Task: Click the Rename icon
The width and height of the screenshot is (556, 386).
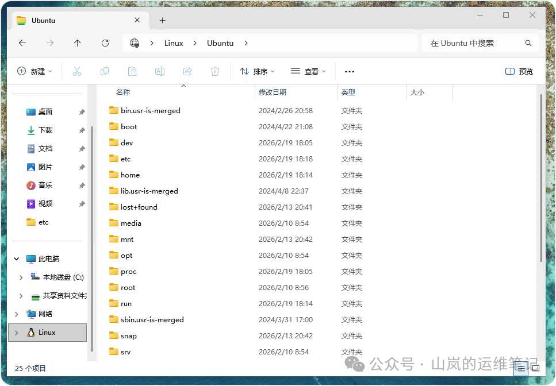Action: click(x=160, y=72)
